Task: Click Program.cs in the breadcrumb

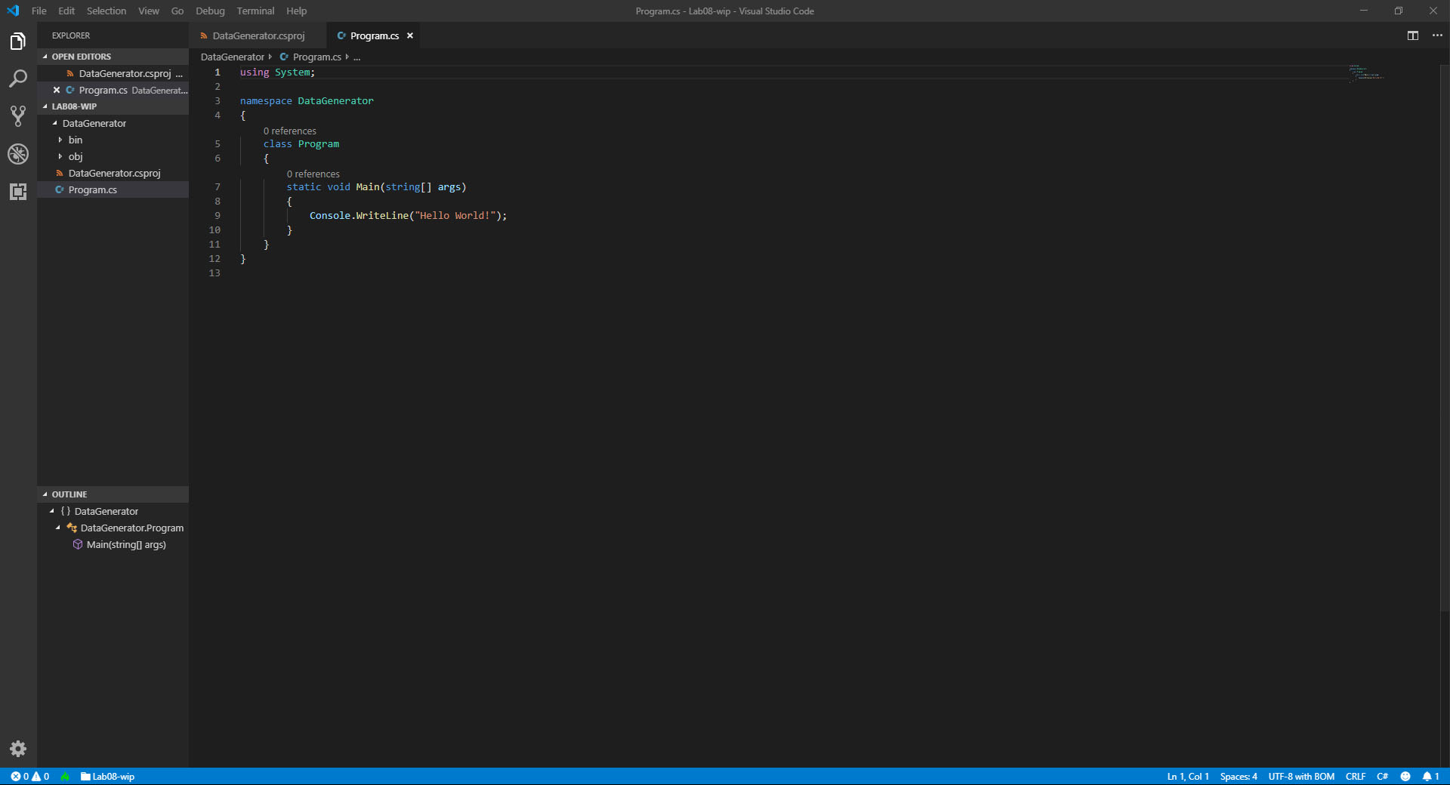Action: pos(317,57)
